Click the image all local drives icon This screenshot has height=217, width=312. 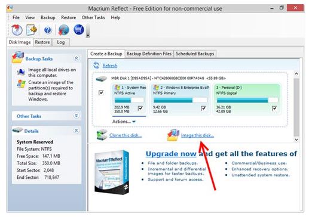click(x=21, y=72)
